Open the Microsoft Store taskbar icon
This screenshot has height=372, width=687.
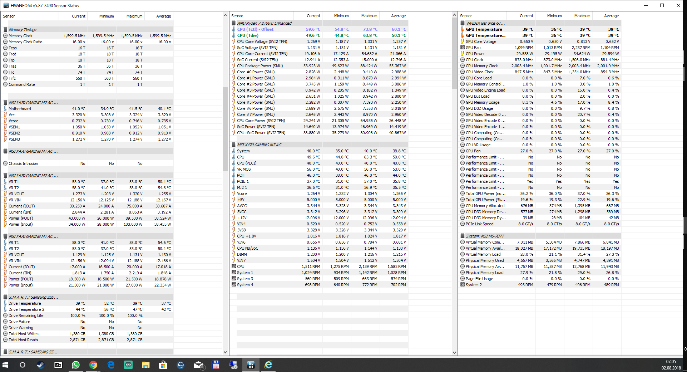163,365
